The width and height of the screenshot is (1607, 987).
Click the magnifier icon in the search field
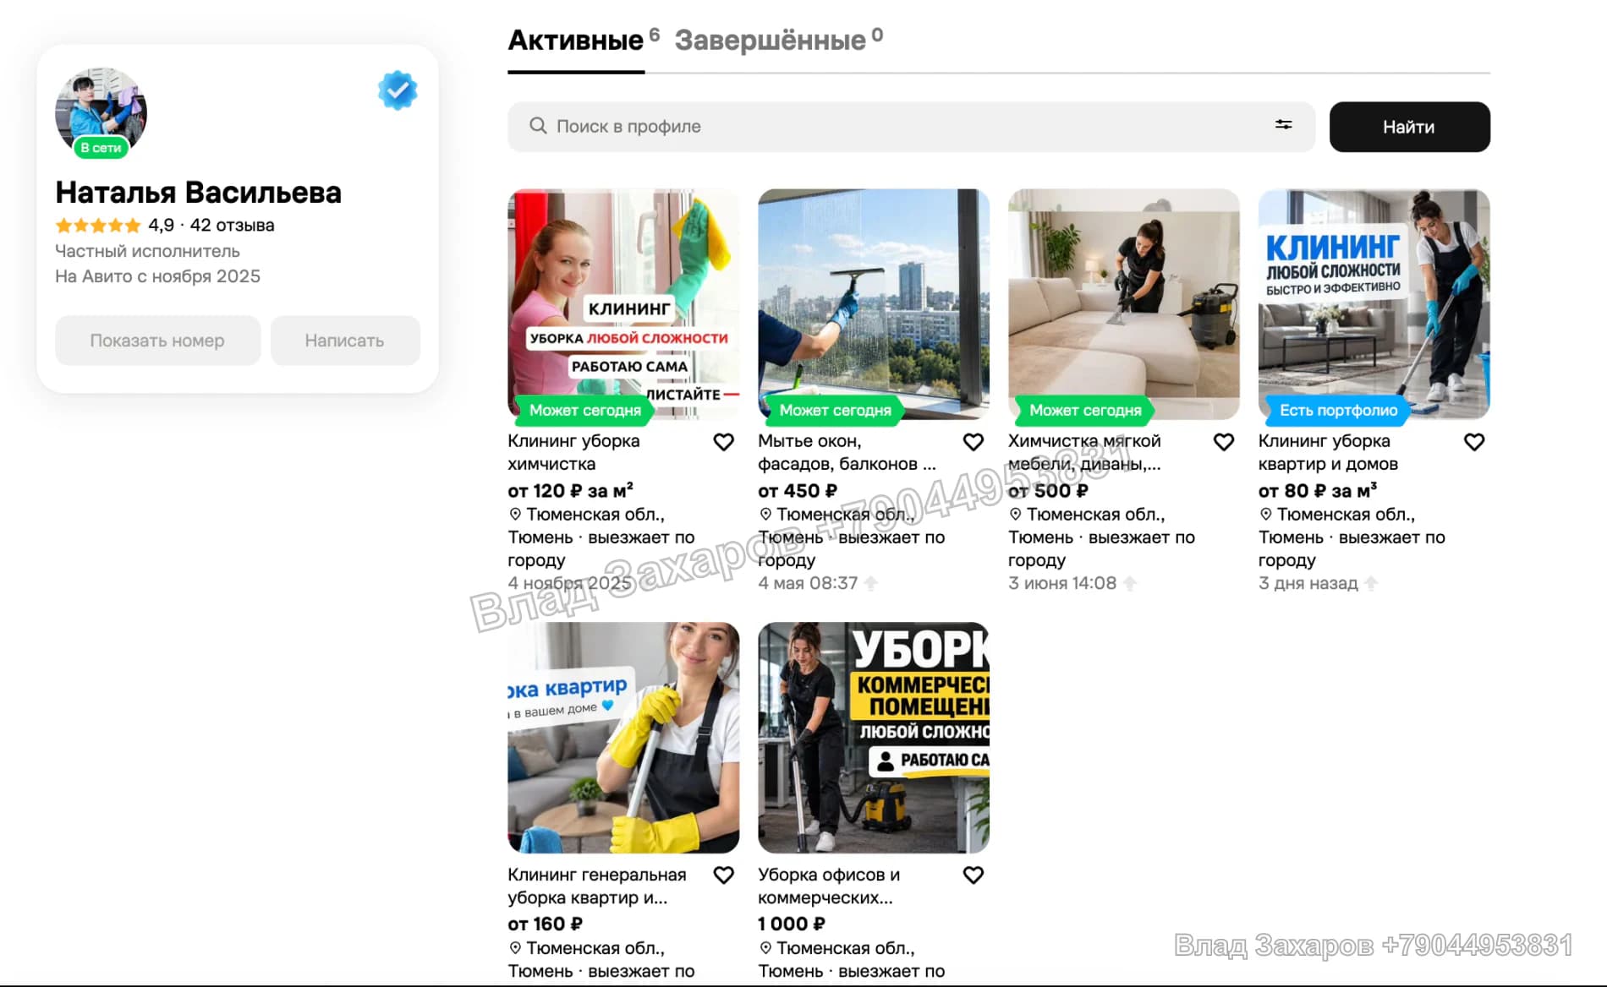coord(538,126)
